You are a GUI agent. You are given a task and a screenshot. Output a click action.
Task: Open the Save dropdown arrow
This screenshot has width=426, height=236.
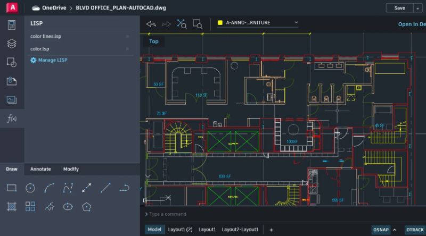[418, 8]
